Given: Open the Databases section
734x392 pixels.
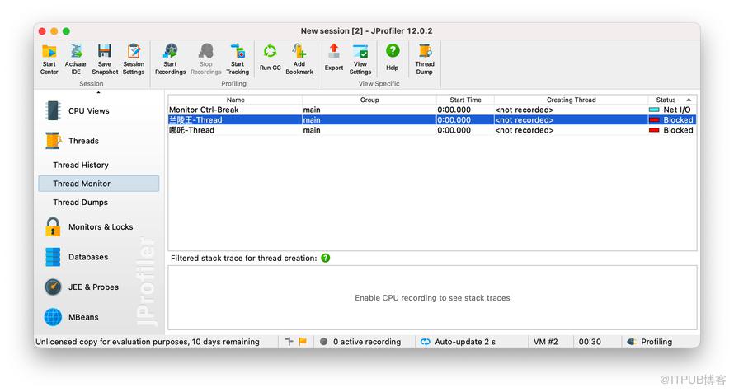Looking at the screenshot, I should coord(77,257).
